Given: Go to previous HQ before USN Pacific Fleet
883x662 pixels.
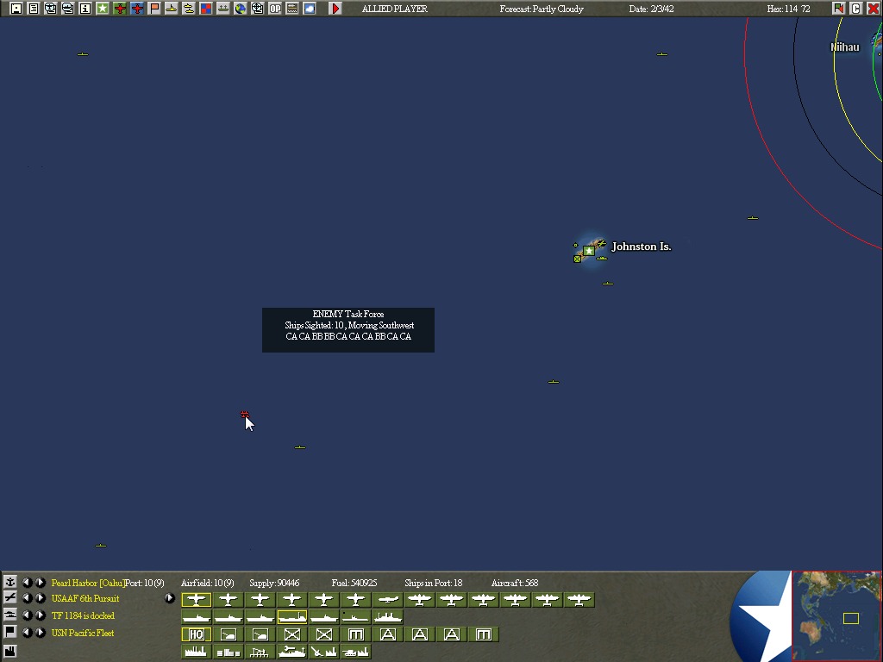Looking at the screenshot, I should 27,632.
